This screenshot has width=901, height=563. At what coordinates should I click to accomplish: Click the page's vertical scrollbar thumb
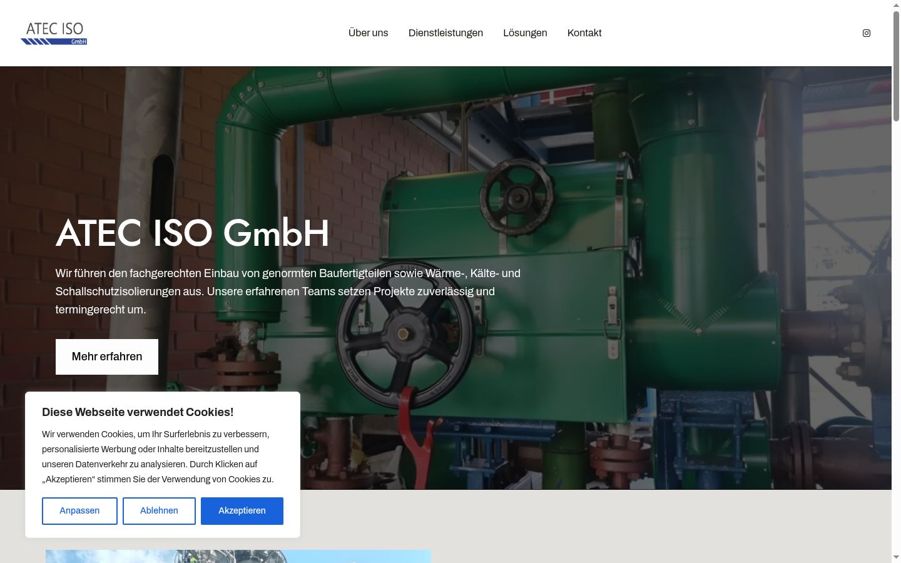pyautogui.click(x=896, y=66)
